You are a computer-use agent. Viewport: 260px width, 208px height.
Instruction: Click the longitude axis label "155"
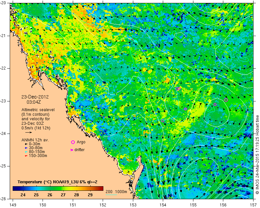click(193, 205)
